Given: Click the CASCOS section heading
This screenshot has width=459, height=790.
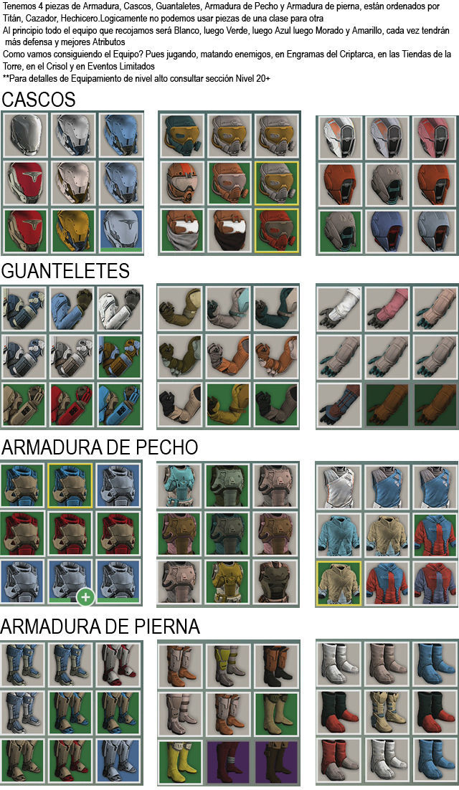Looking at the screenshot, I should point(38,99).
